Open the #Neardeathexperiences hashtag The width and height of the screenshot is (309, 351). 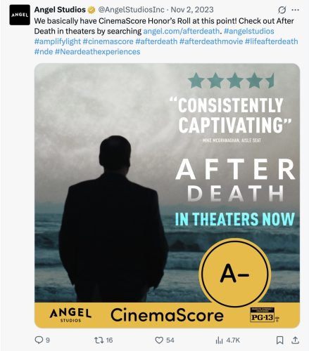click(97, 51)
